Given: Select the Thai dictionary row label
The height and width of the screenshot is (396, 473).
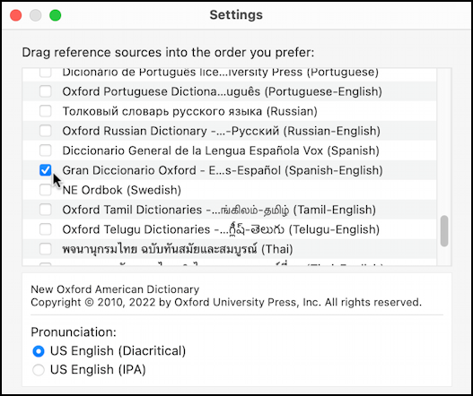Looking at the screenshot, I should pos(178,249).
